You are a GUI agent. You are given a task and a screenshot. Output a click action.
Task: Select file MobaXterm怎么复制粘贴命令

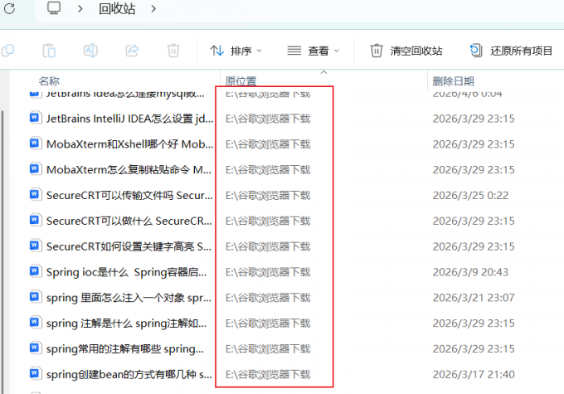click(129, 169)
